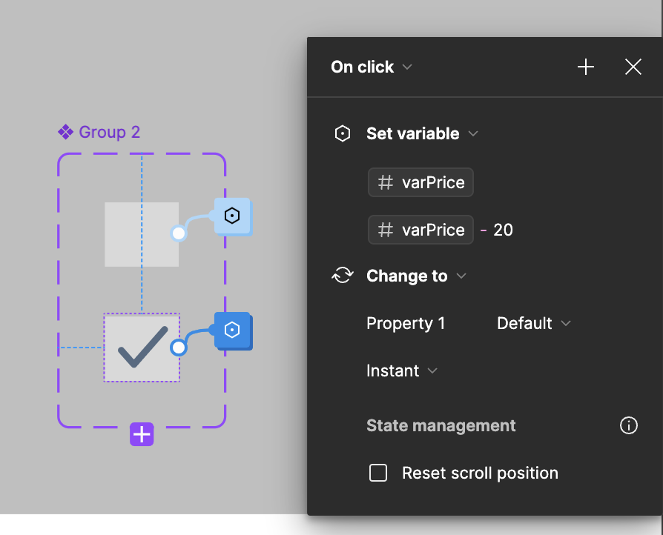This screenshot has height=535, width=663.
Task: Click the varPrice chip in the expression
Action: pyautogui.click(x=420, y=230)
